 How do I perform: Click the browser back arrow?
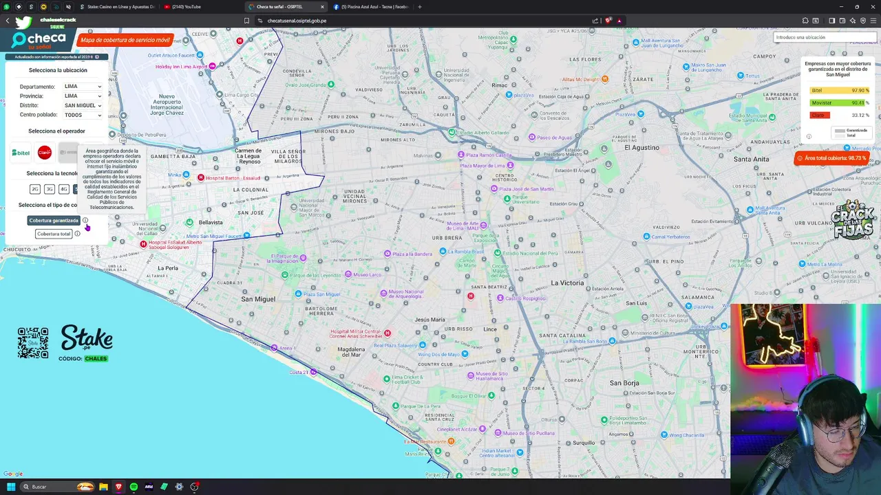click(8, 21)
